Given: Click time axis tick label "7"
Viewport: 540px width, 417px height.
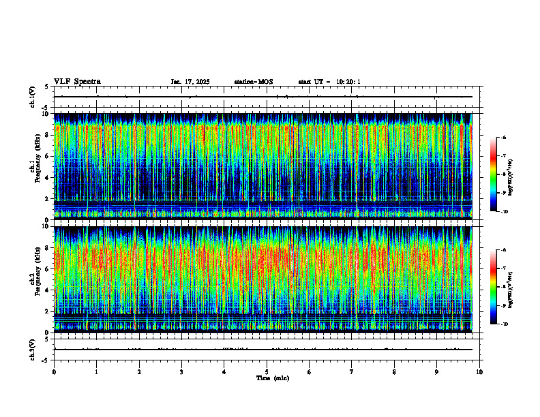Looking at the screenshot, I should [352, 372].
